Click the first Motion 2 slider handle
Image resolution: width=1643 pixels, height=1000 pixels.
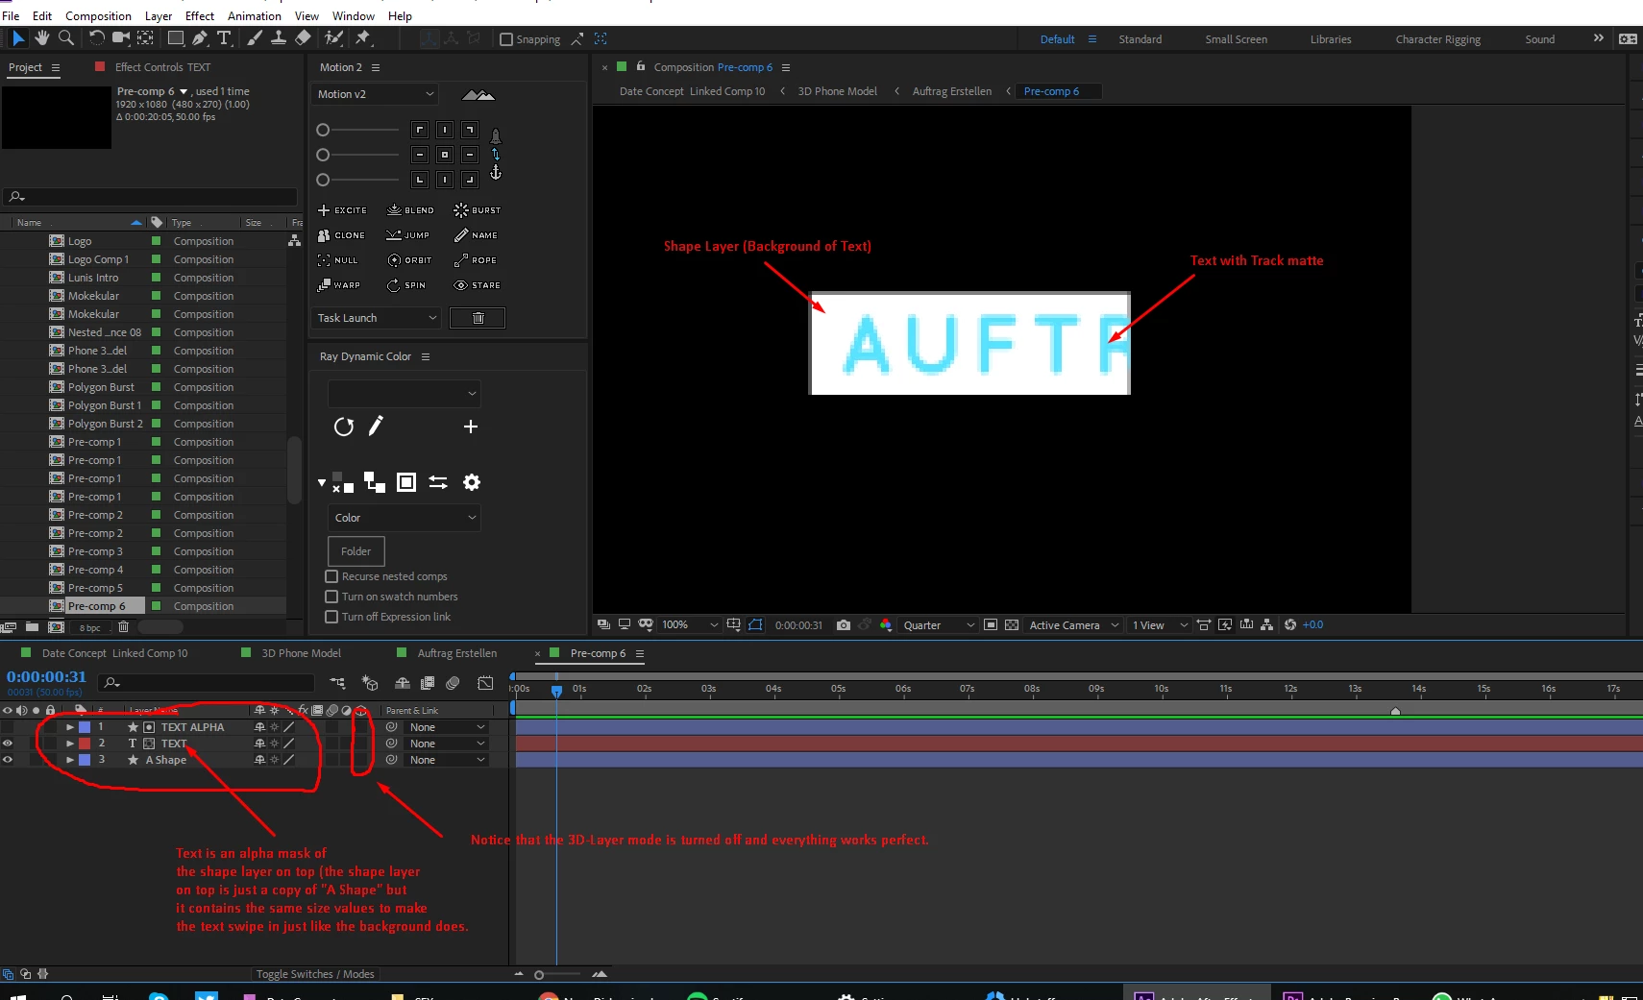[323, 130]
